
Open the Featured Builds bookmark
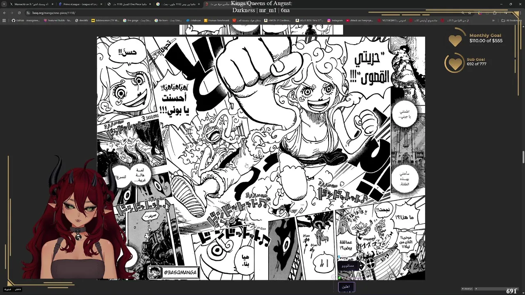57,20
